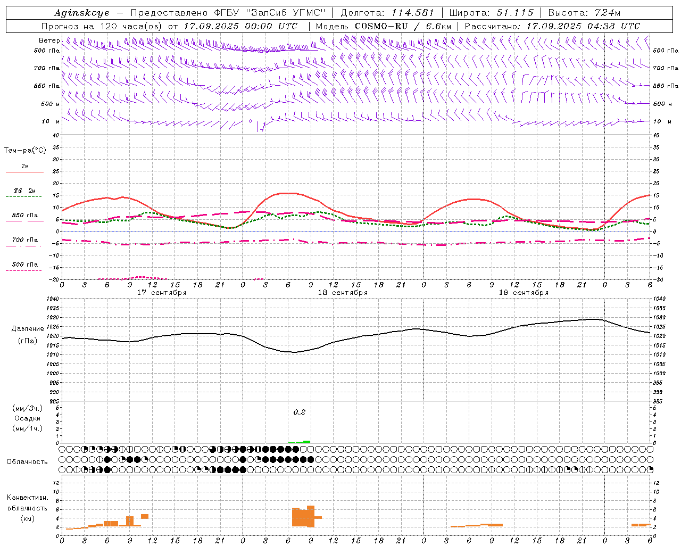Viewport: 681px width, 545px height.
Task: Click the Рассчитано: 17.09.2025 04:38 UTC timestamp
Action: click(x=552, y=26)
